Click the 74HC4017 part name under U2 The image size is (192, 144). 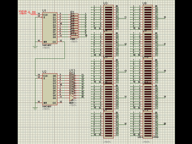(47, 106)
